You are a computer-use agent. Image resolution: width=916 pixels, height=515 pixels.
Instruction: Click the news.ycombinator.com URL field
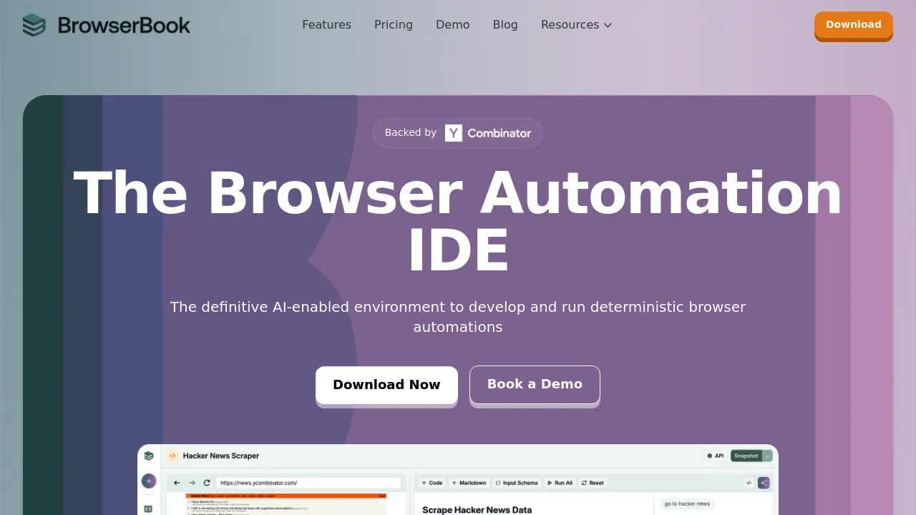(x=308, y=483)
